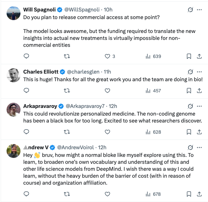
Task: Open more menu for Charles Elliott's tweet
Action: [x=199, y=72]
